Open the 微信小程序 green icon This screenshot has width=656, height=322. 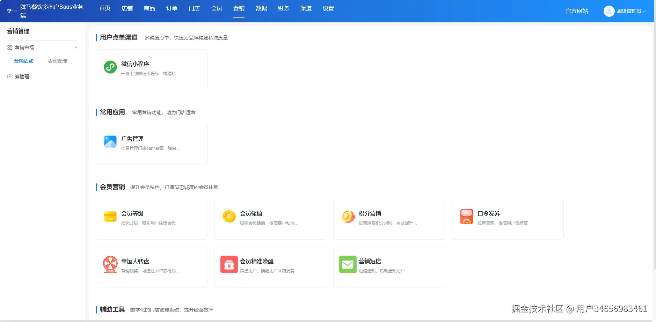click(110, 67)
